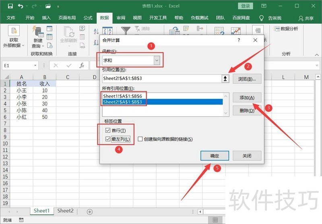
Task: Click the Open folder icon in quick access
Action: (x=48, y=6)
